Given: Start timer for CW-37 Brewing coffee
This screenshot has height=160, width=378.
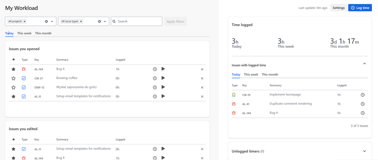Looking at the screenshot, I should point(163,78).
